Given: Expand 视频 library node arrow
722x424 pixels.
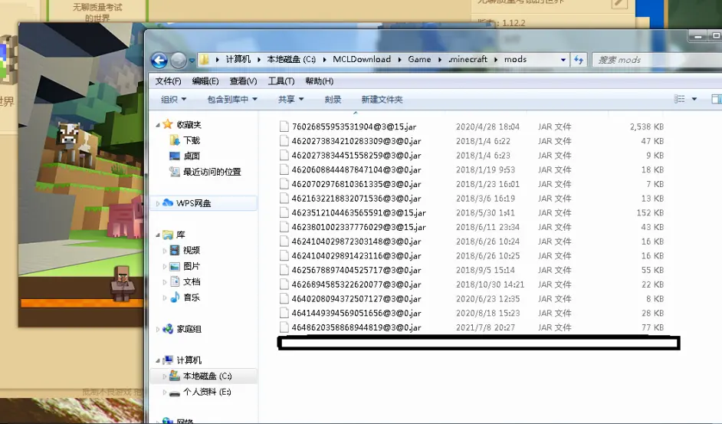Looking at the screenshot, I should point(164,251).
